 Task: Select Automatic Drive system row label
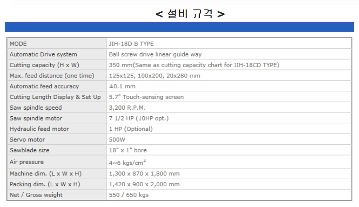pos(43,54)
